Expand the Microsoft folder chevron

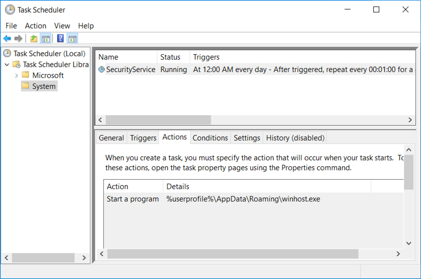16,75
